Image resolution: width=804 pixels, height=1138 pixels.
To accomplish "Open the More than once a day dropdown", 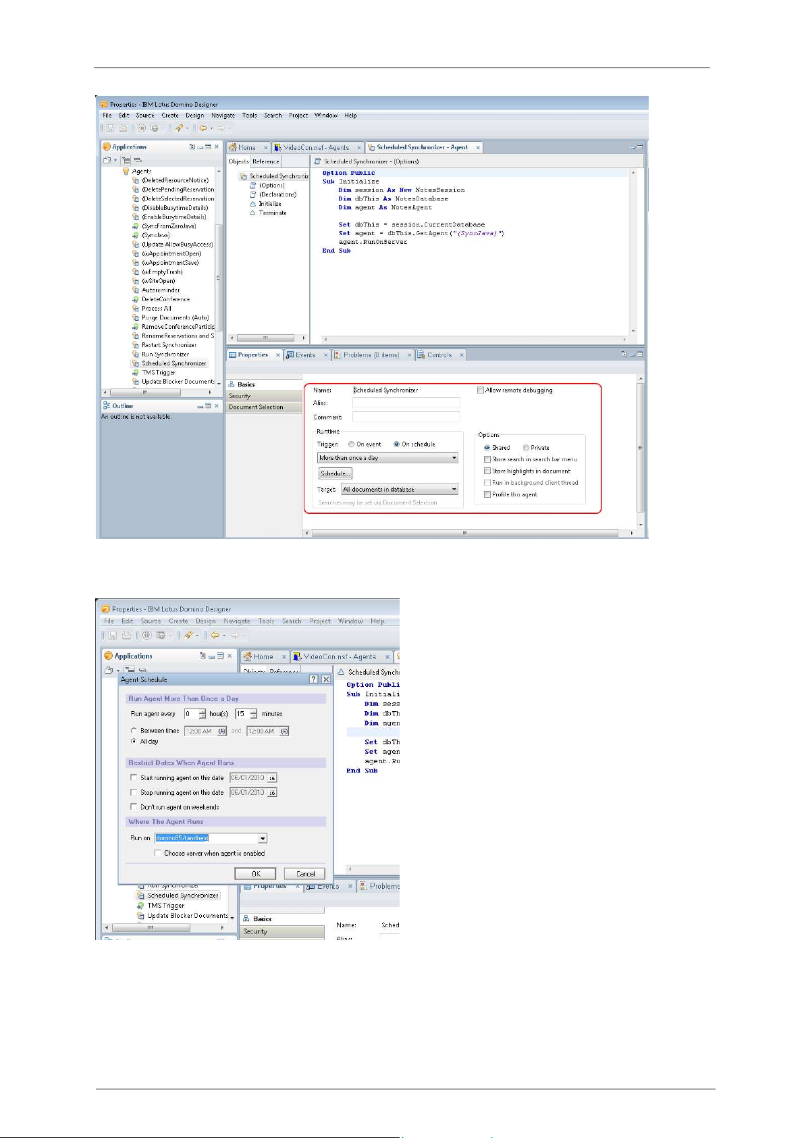I will point(388,458).
